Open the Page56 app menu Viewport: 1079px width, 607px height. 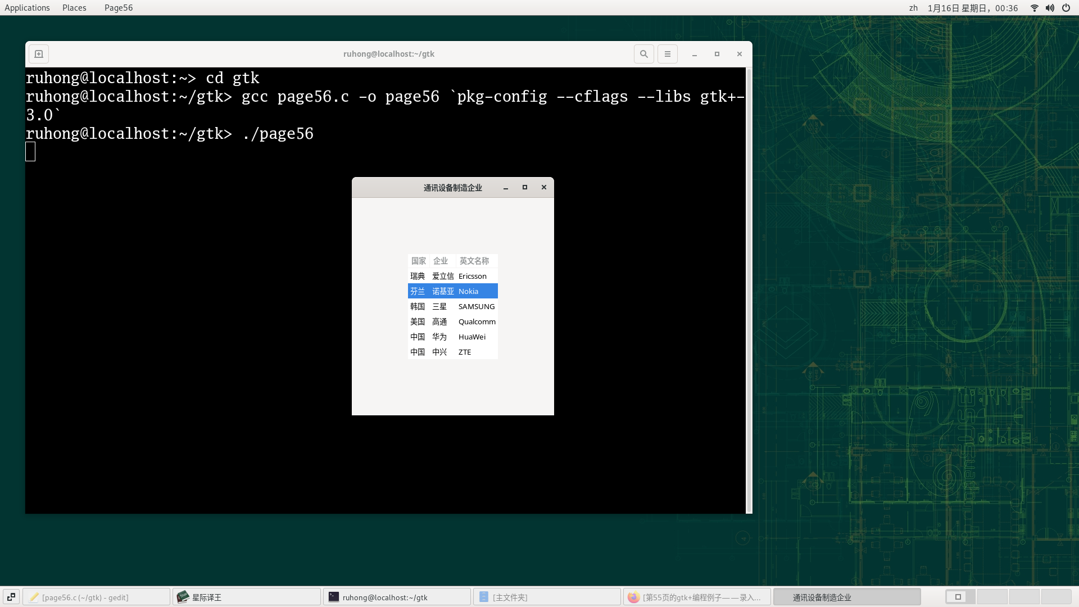(x=119, y=8)
